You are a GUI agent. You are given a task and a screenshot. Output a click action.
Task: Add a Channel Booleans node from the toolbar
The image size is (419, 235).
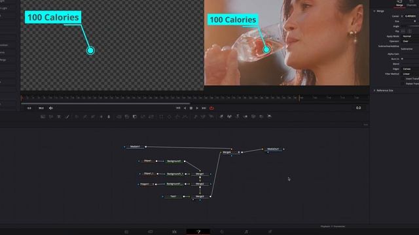(127, 117)
